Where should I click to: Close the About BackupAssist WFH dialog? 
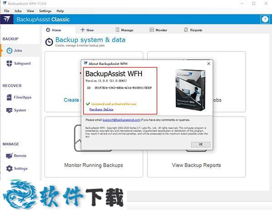(x=209, y=64)
